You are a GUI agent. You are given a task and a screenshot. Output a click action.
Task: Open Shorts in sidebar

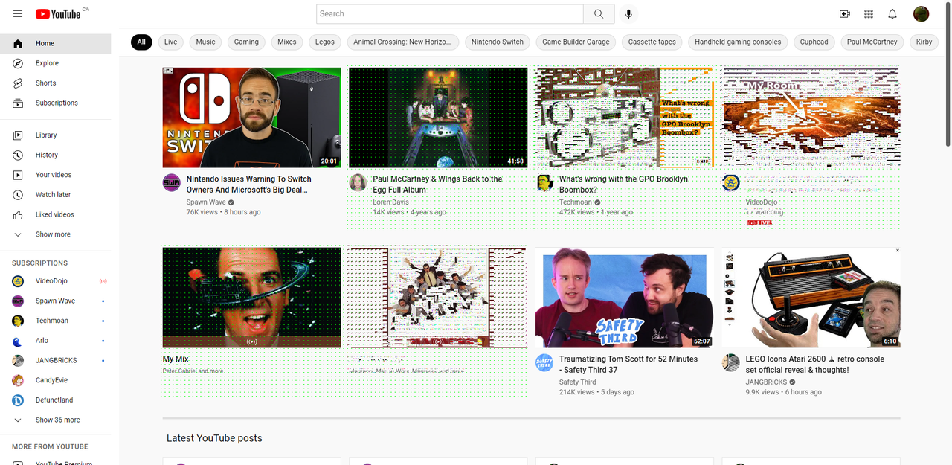[x=56, y=83]
